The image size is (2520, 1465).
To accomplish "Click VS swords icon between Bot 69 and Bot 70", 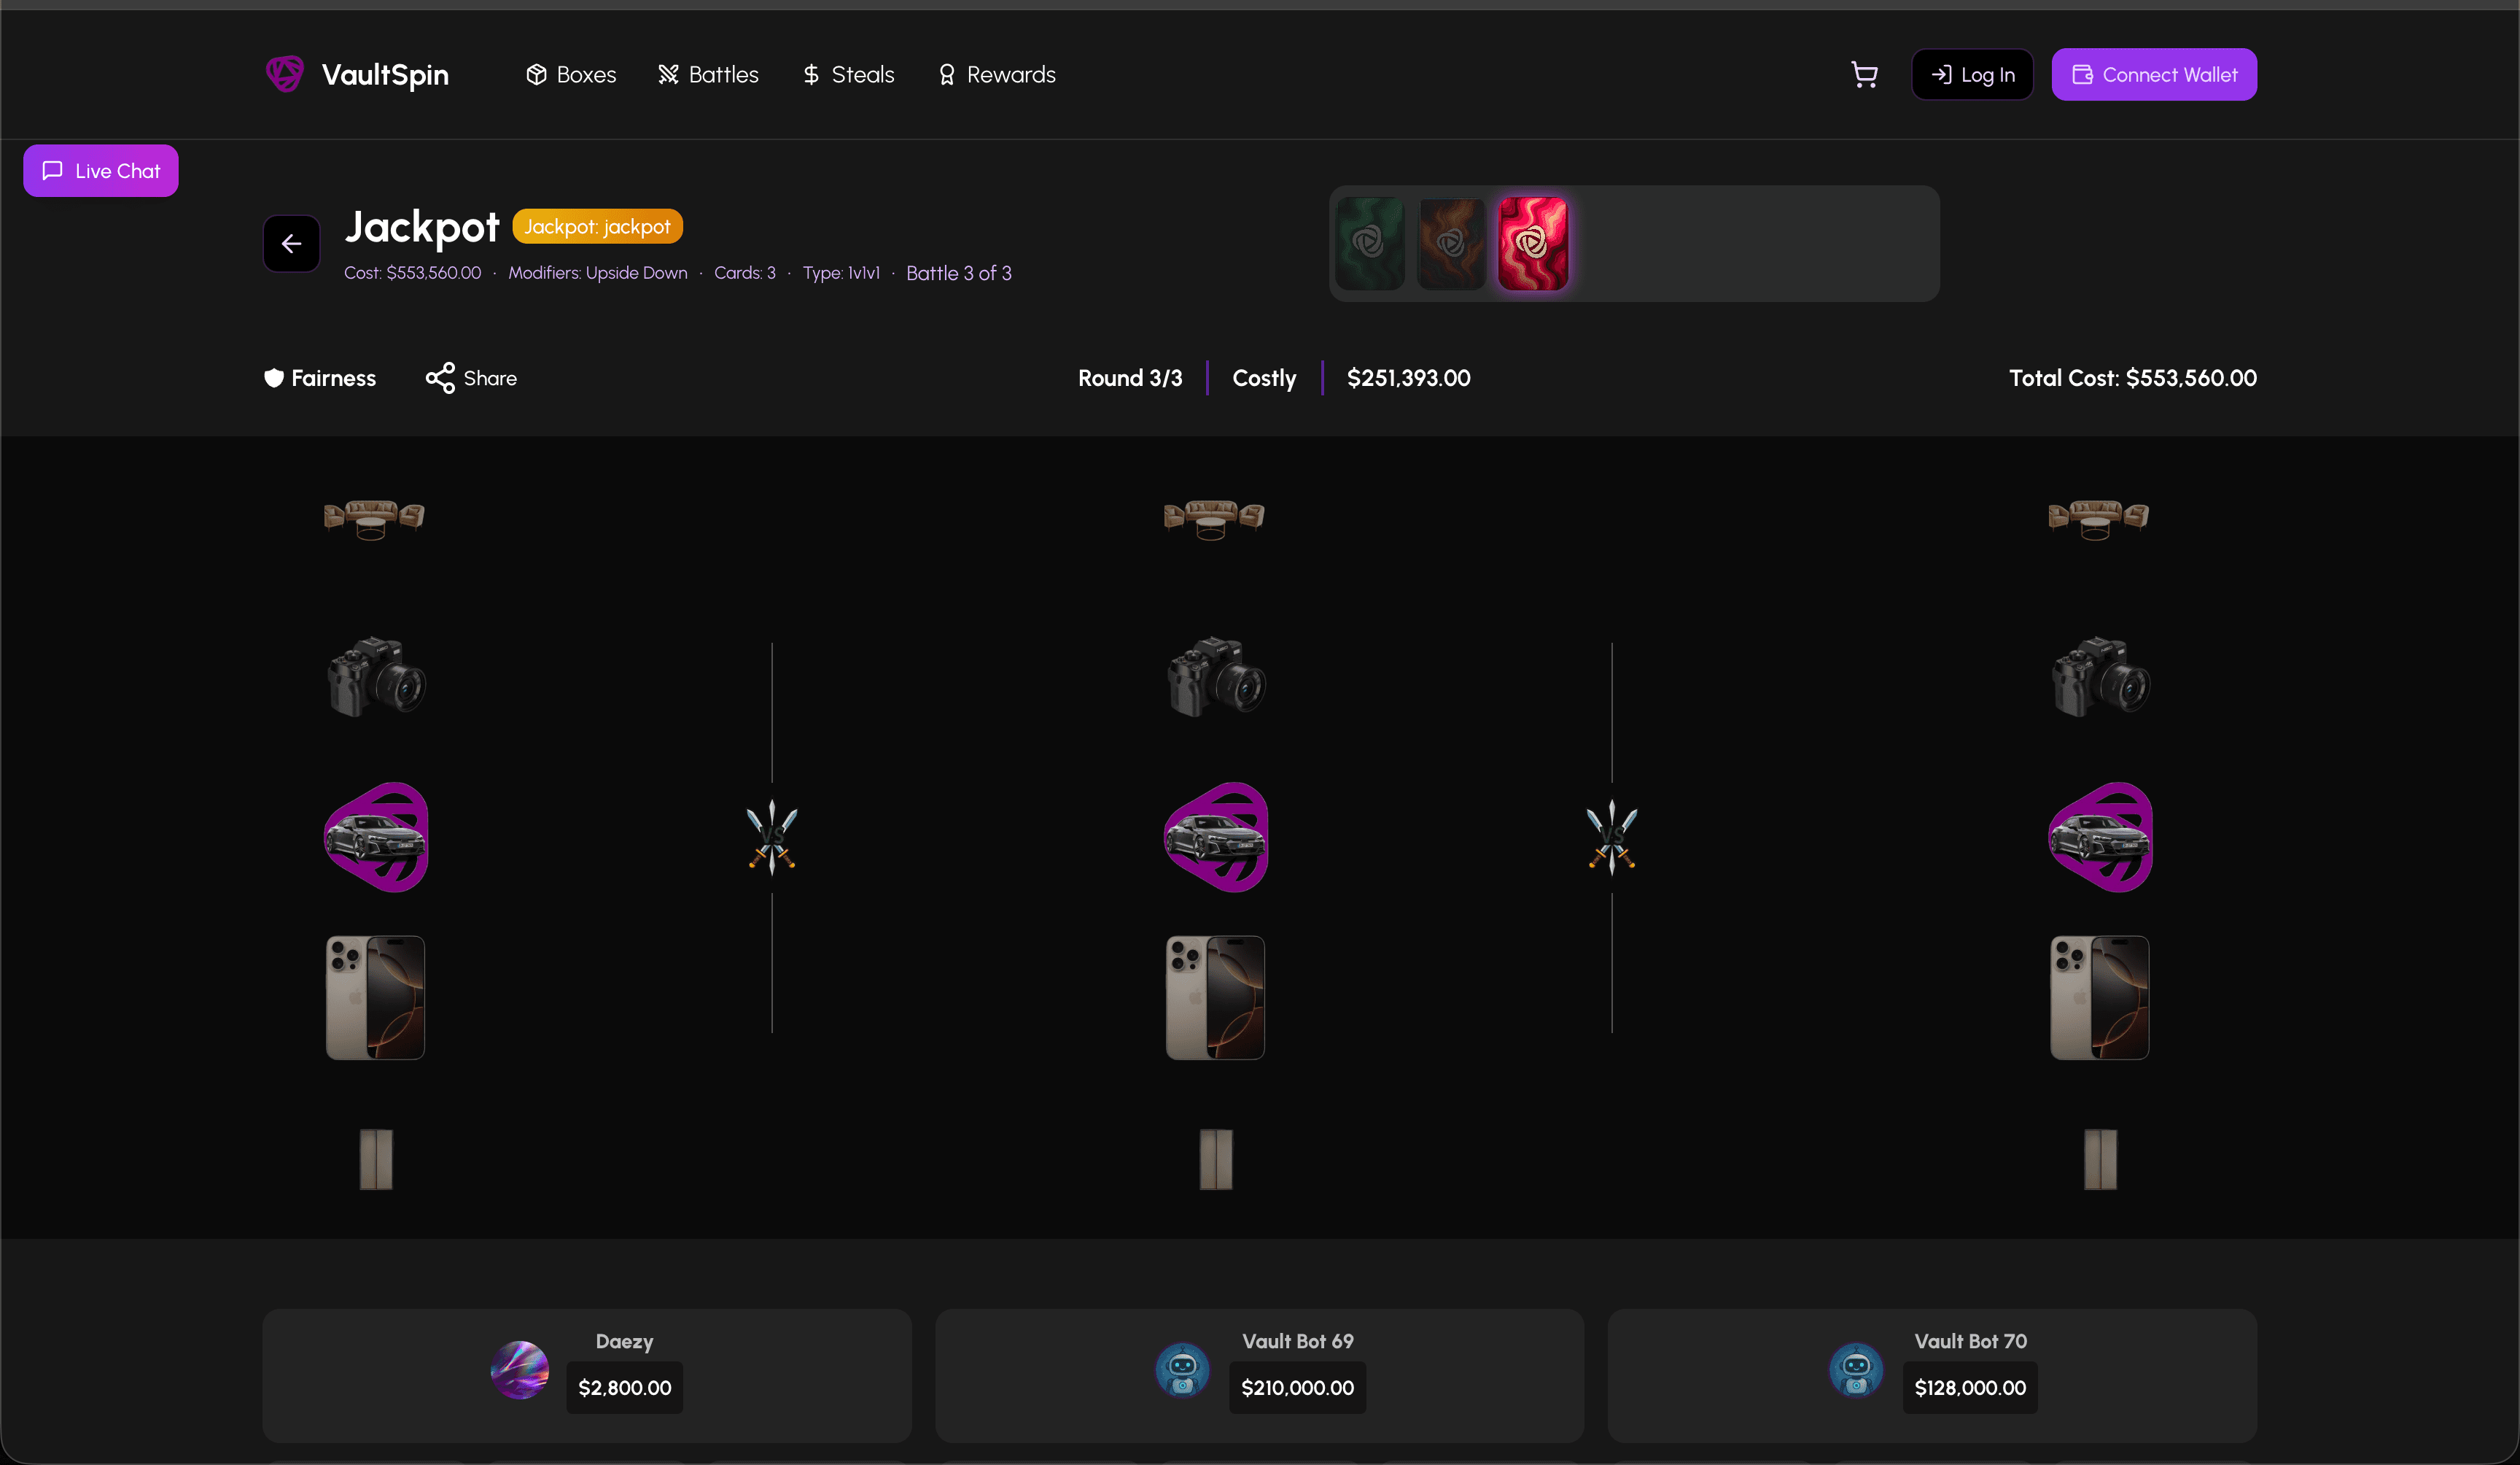I will point(1612,838).
